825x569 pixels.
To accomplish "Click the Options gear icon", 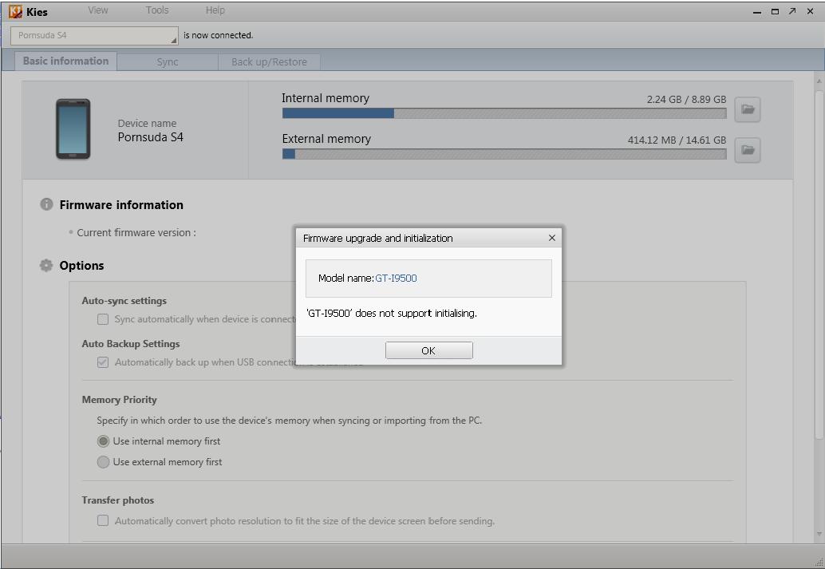I will [46, 265].
